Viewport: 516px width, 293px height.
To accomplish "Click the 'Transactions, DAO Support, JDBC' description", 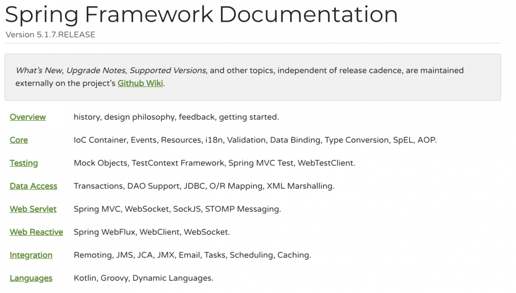I will 204,186.
